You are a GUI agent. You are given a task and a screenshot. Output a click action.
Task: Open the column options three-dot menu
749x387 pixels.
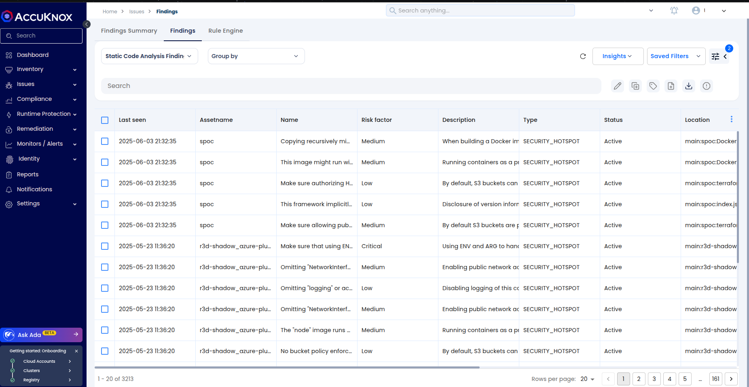tap(731, 119)
